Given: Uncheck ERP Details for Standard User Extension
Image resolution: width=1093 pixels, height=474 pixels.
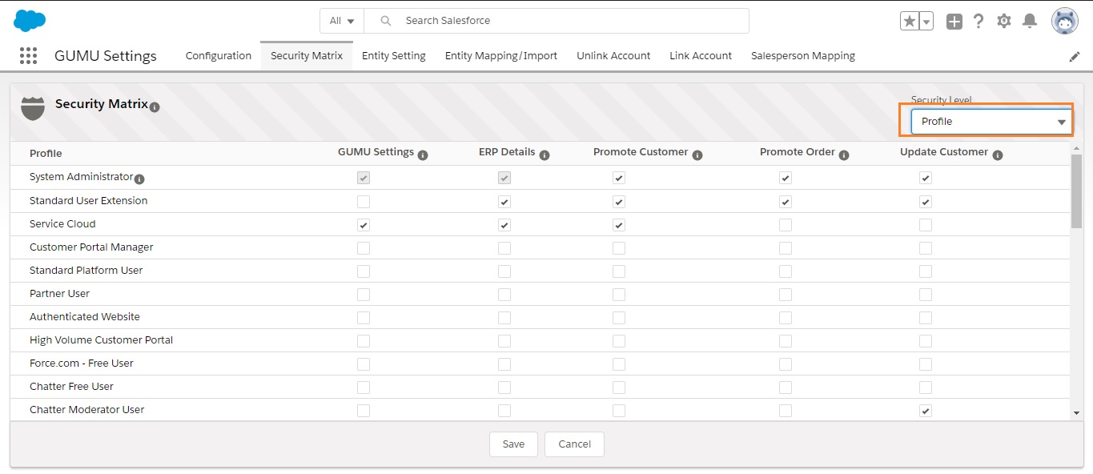Looking at the screenshot, I should pyautogui.click(x=504, y=202).
